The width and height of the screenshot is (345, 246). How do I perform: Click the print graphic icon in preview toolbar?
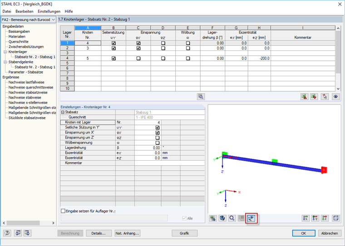pos(213,218)
